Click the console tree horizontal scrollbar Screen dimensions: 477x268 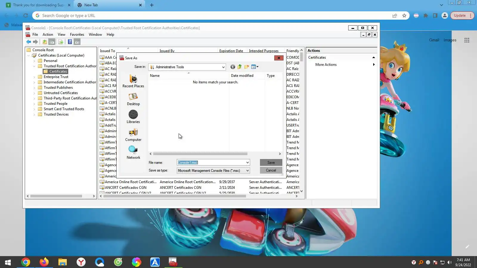56,196
